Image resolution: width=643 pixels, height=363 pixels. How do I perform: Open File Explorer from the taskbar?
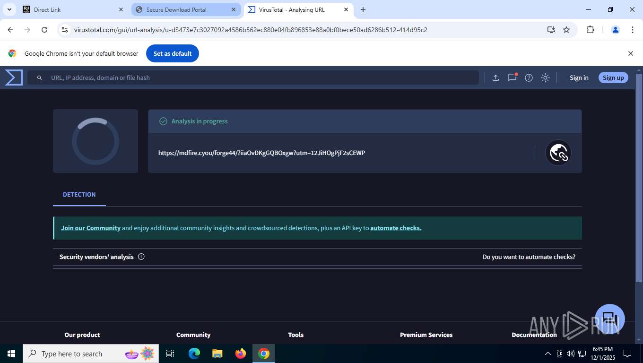coord(217,354)
